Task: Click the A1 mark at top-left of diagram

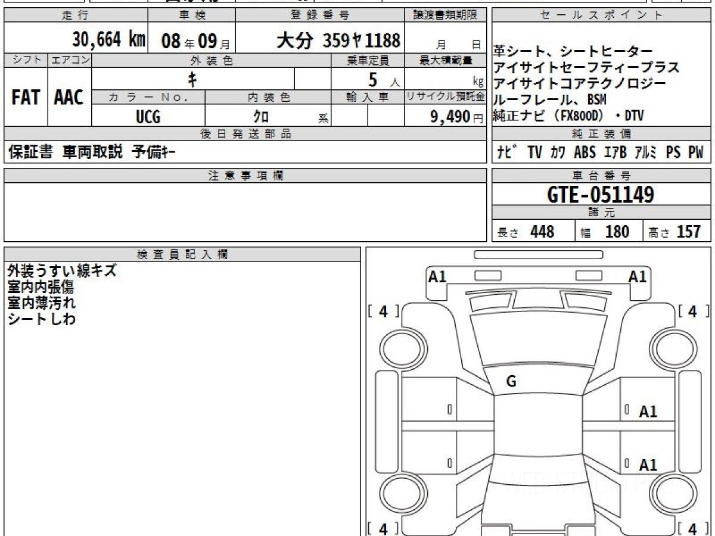Action: [437, 276]
